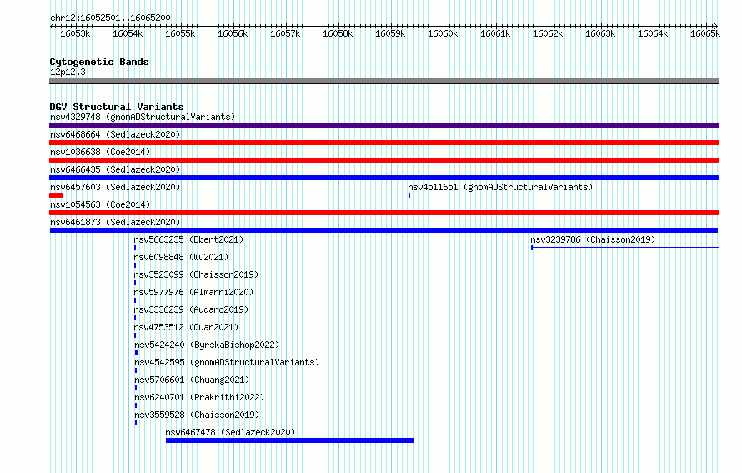The image size is (742, 473).
Task: Click the blue square under nsv5424240
Action: click(137, 353)
